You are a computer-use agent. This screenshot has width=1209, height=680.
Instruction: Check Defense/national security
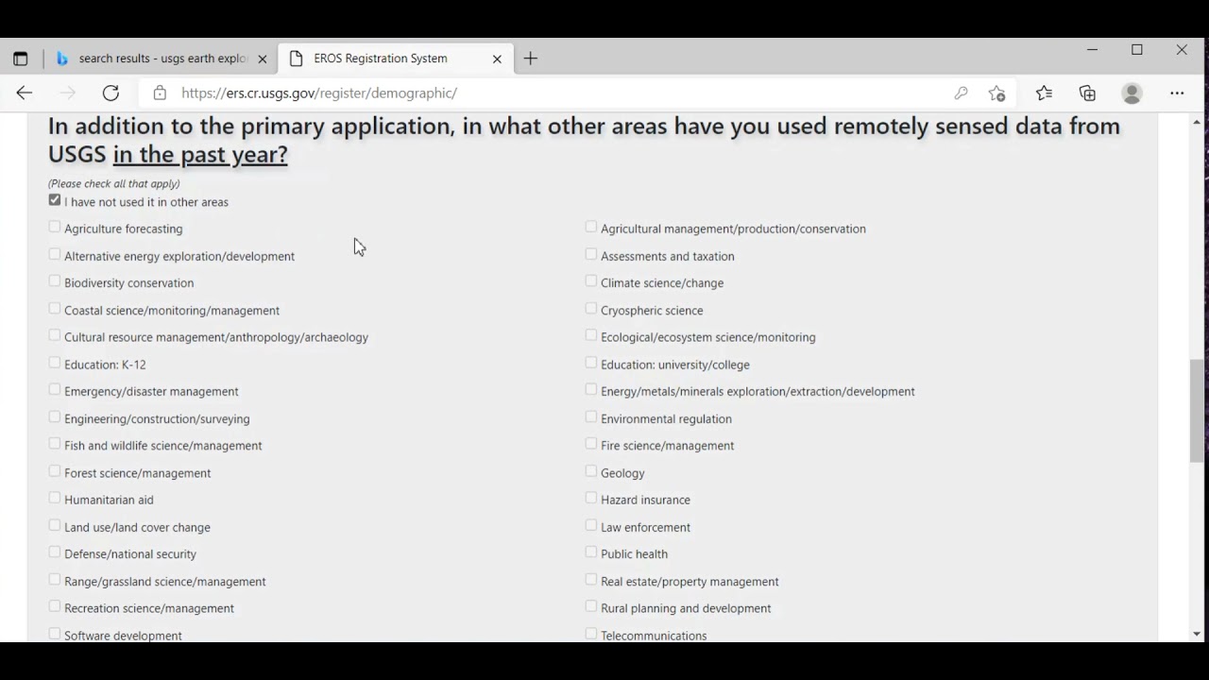(55, 552)
